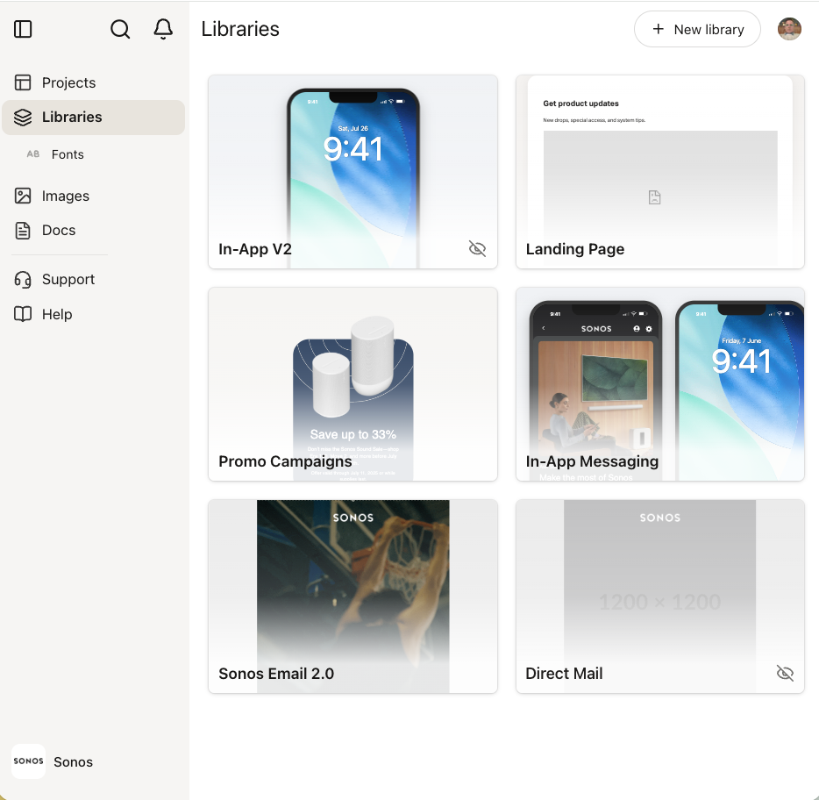Open the Sonos workspace switcher
The width and height of the screenshot is (819, 800).
point(53,761)
